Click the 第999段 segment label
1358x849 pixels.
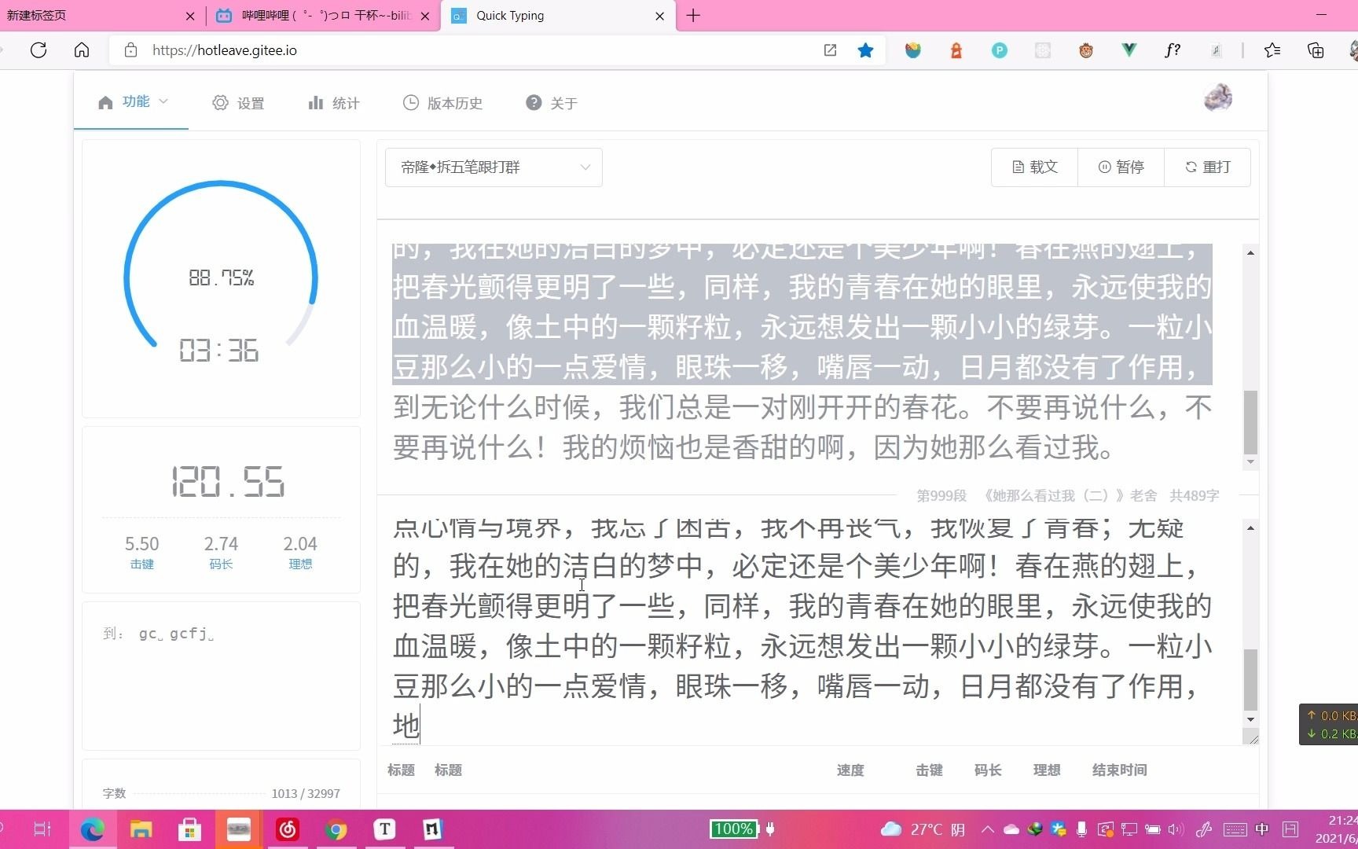point(941,496)
